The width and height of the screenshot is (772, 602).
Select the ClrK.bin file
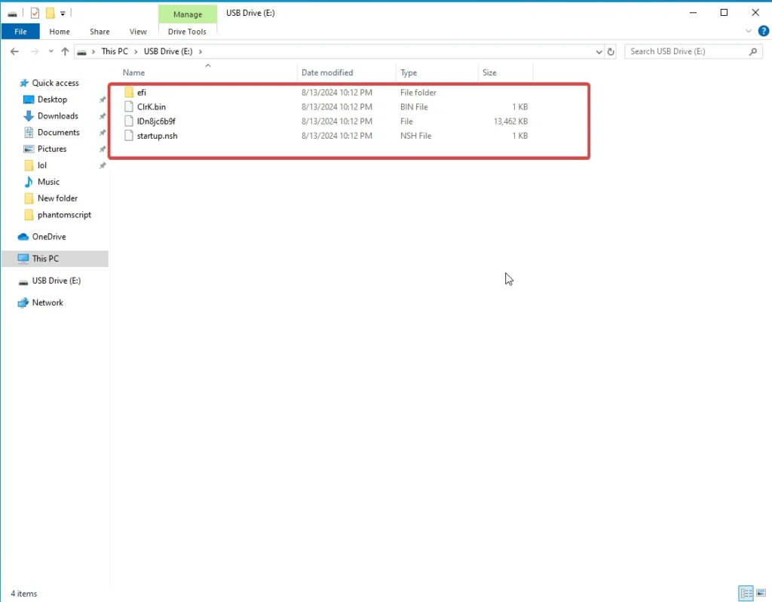pos(153,106)
